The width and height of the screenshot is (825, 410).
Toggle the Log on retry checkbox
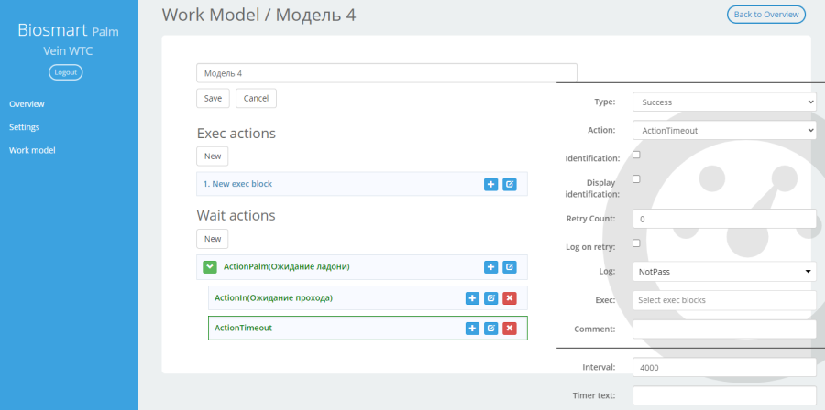click(x=636, y=243)
